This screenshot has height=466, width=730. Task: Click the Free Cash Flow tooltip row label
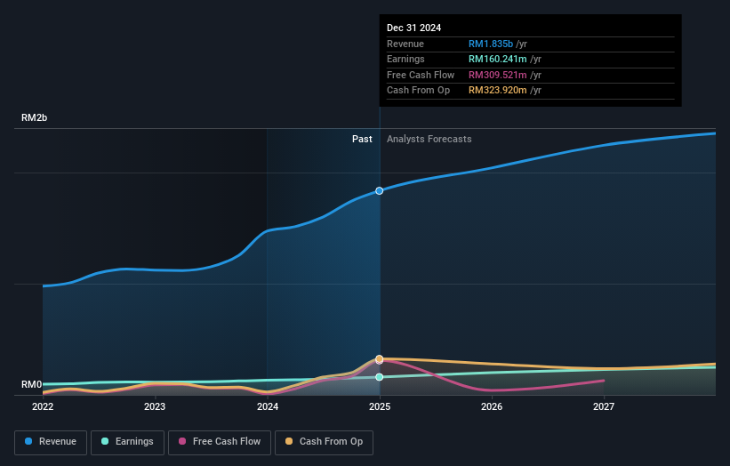coord(421,75)
